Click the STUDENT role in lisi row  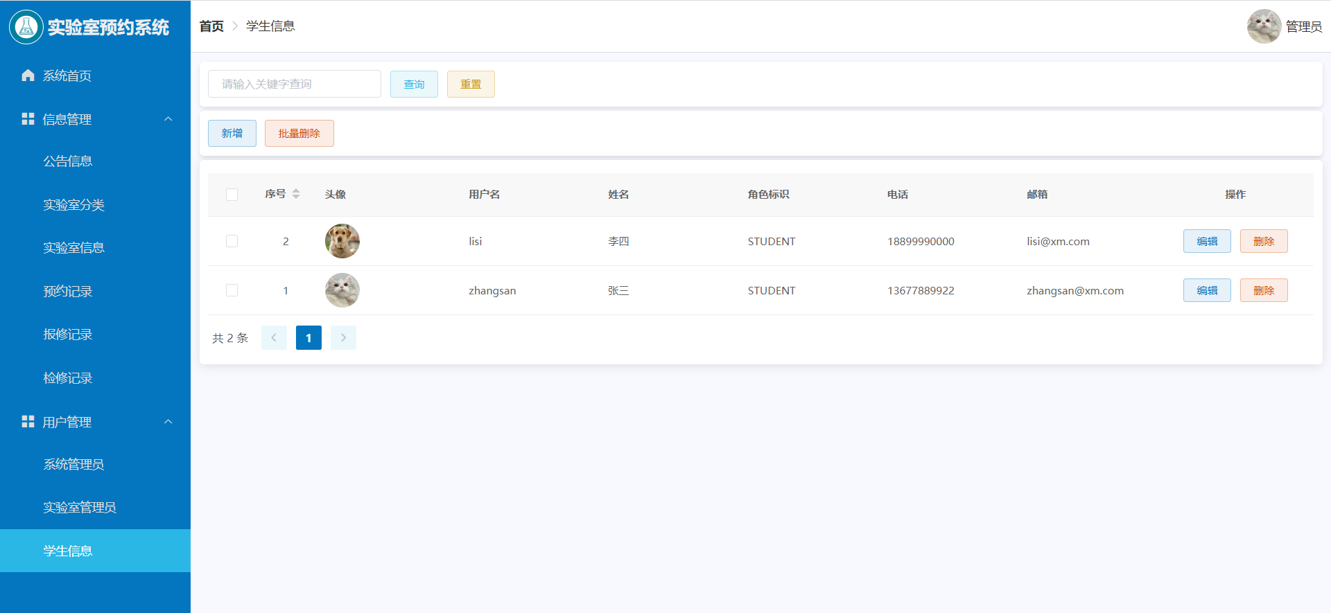click(772, 241)
